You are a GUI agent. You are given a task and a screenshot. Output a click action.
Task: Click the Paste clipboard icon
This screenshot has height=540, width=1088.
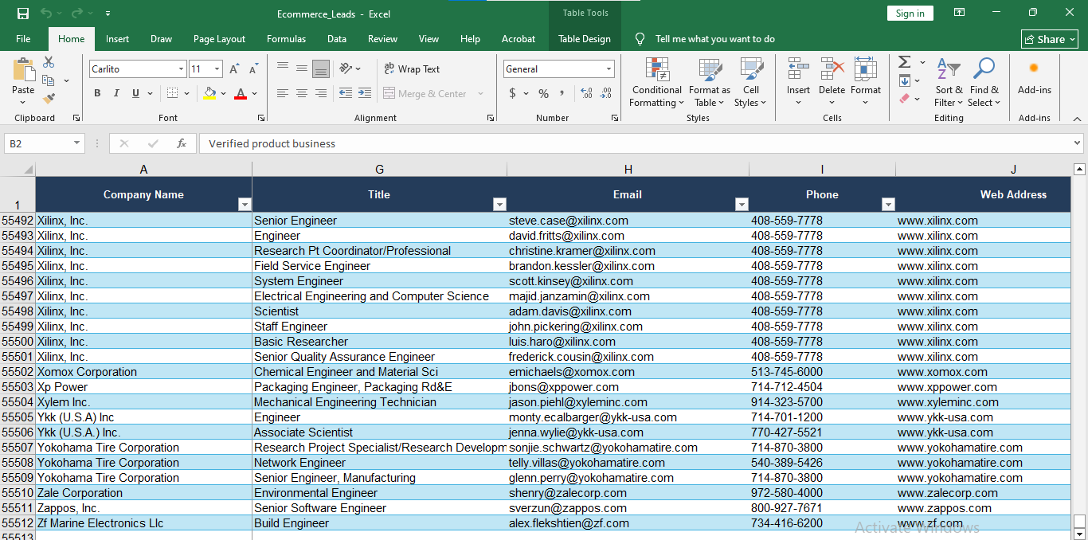point(23,70)
